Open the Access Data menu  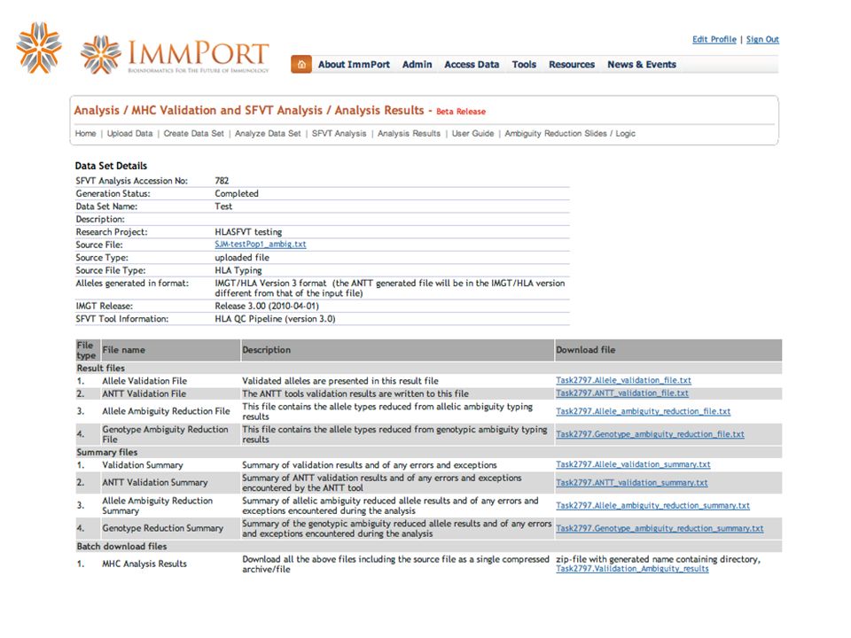(x=472, y=65)
